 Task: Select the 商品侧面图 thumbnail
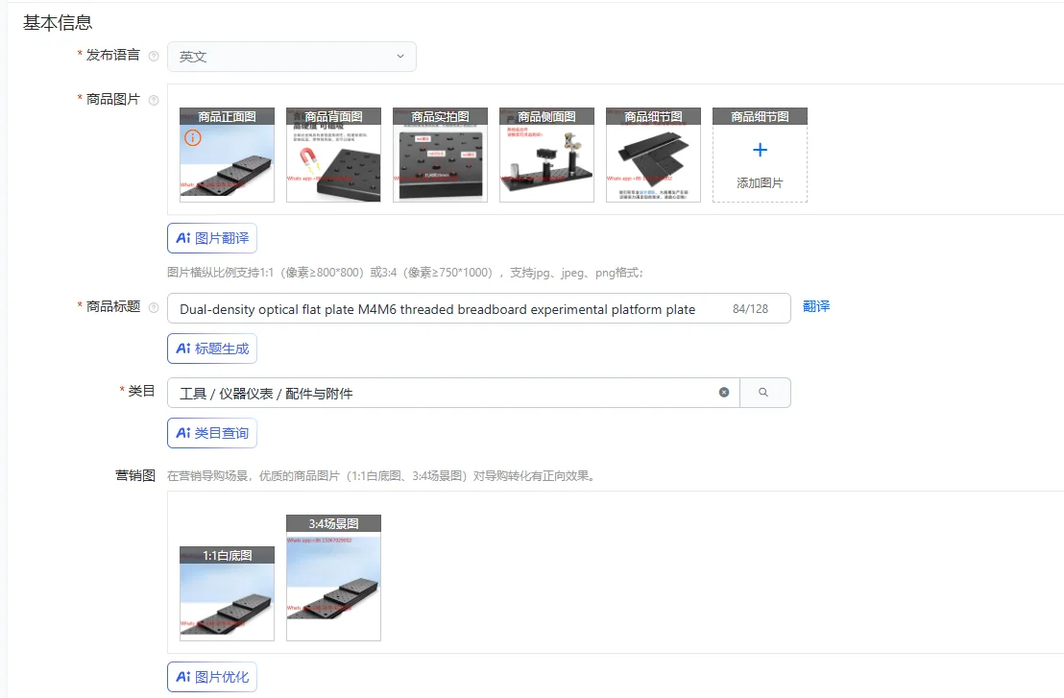point(546,155)
